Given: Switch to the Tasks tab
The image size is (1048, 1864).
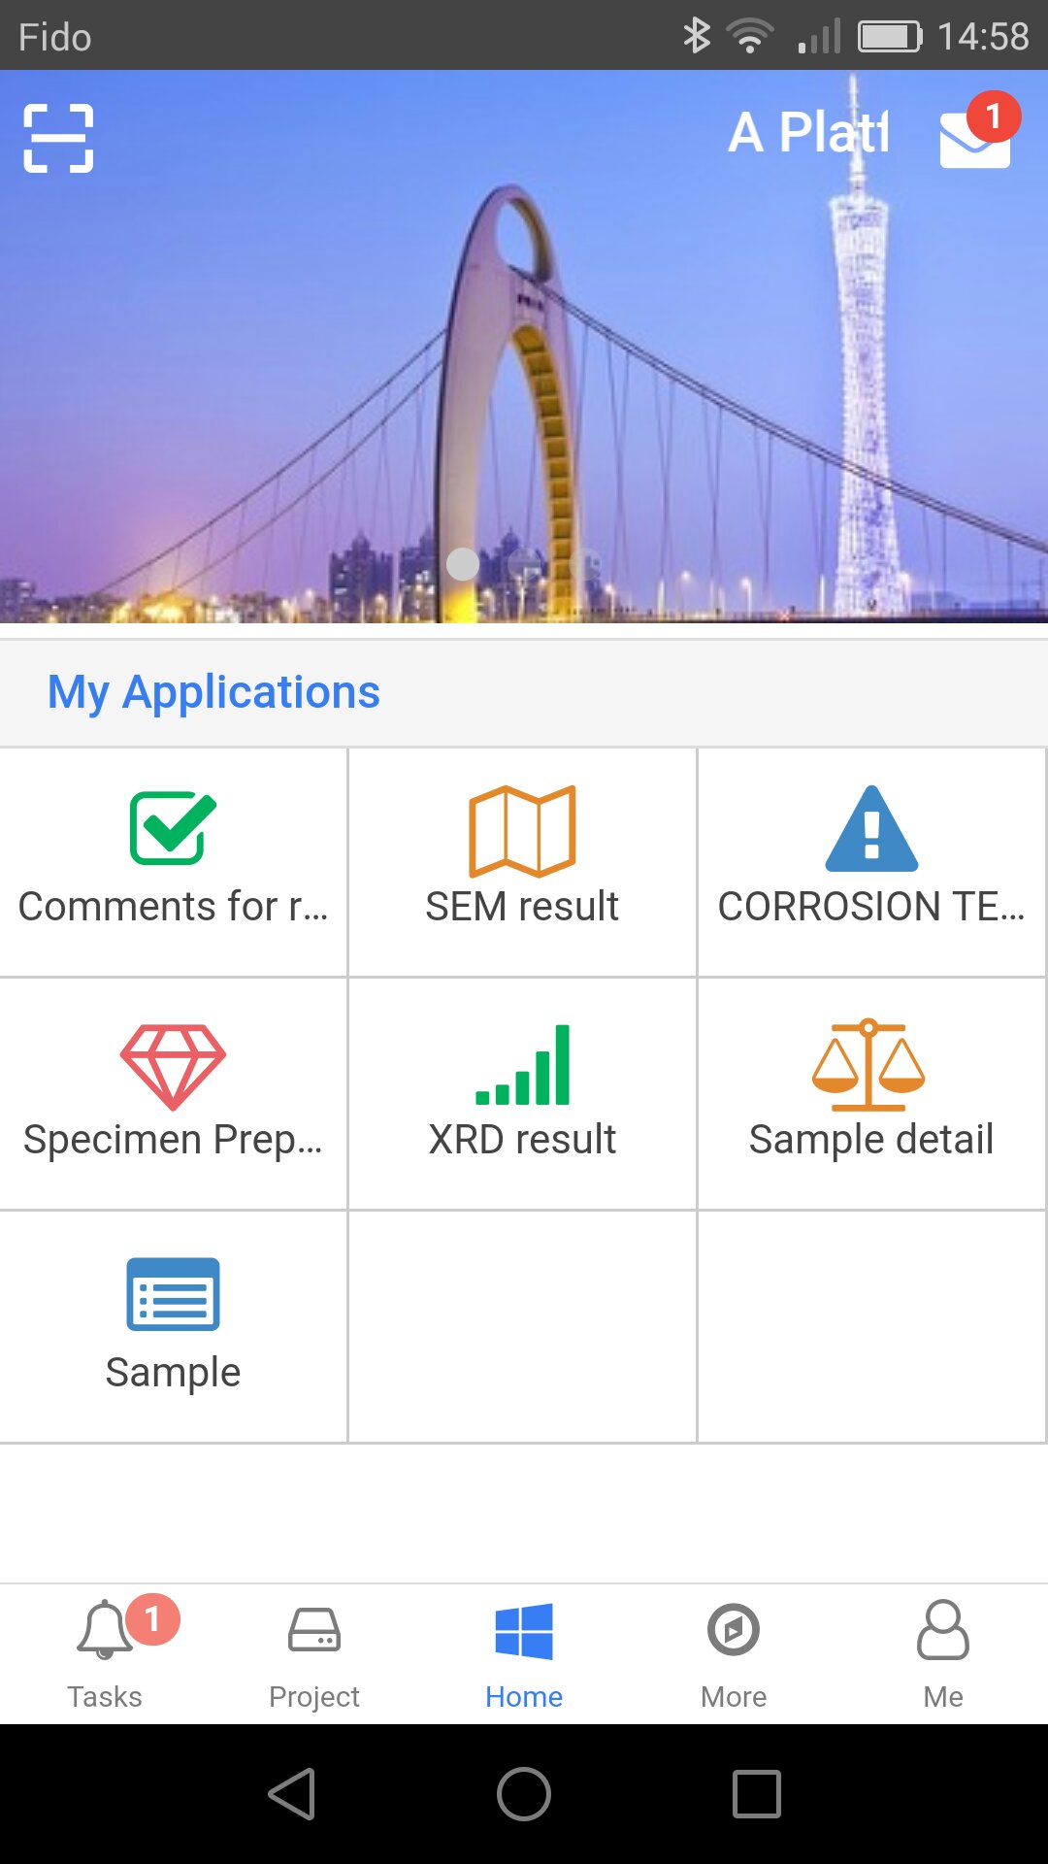Looking at the screenshot, I should 105,1654.
